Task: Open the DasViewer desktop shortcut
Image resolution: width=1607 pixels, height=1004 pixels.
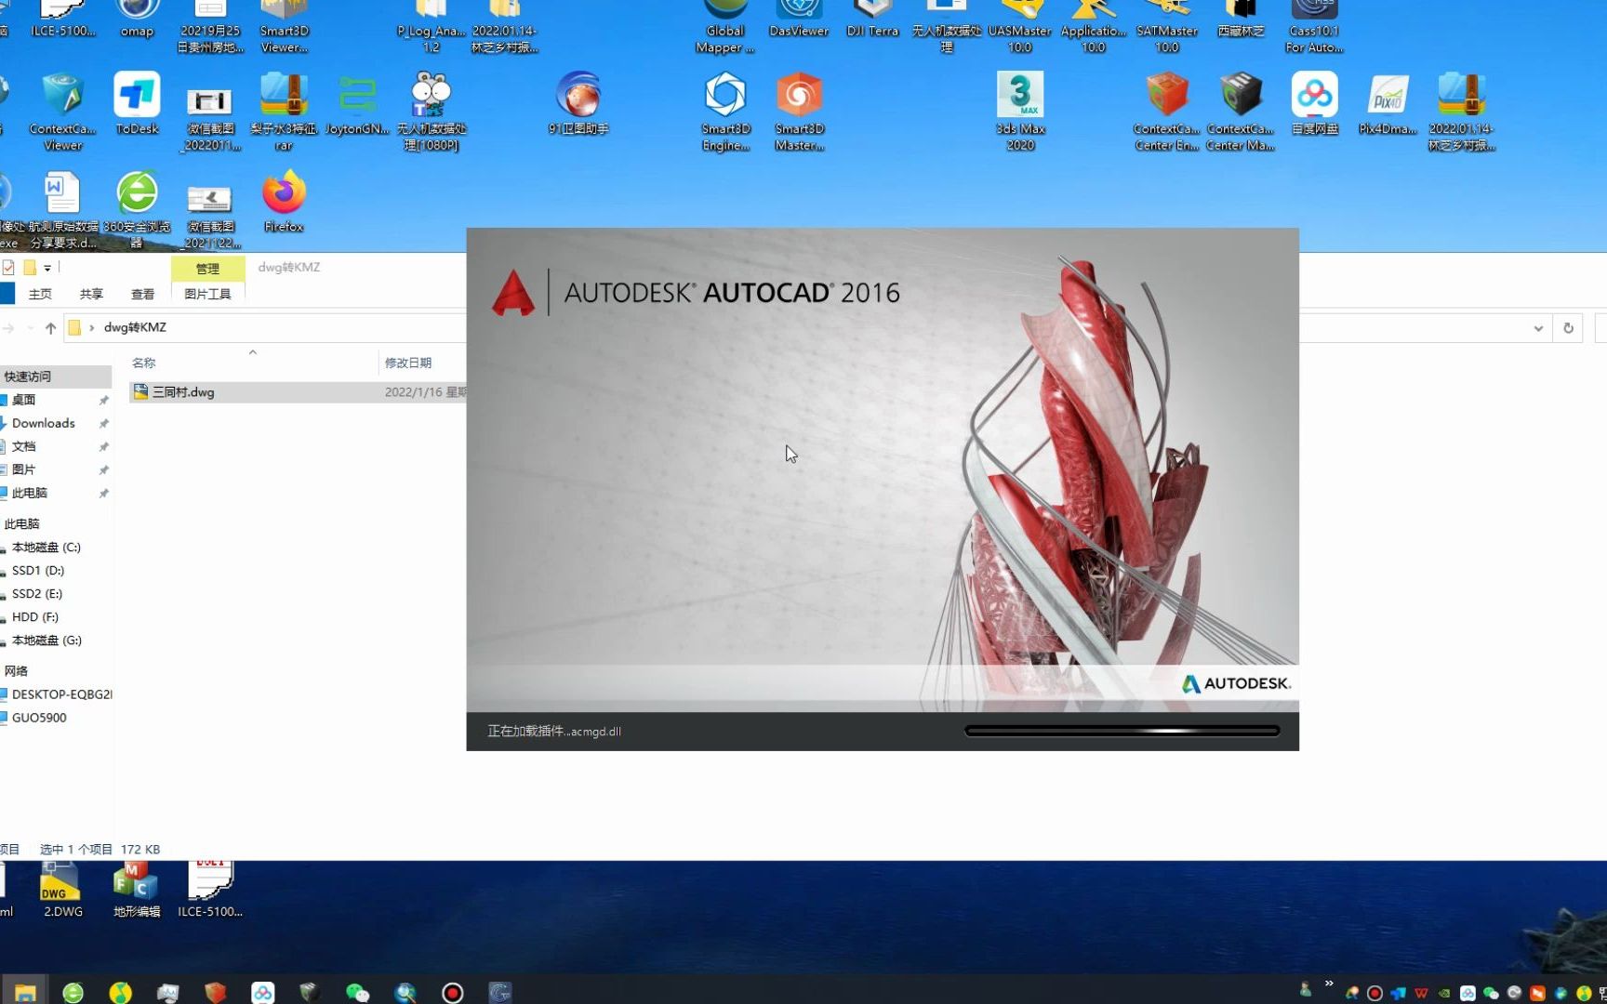Action: click(x=799, y=19)
